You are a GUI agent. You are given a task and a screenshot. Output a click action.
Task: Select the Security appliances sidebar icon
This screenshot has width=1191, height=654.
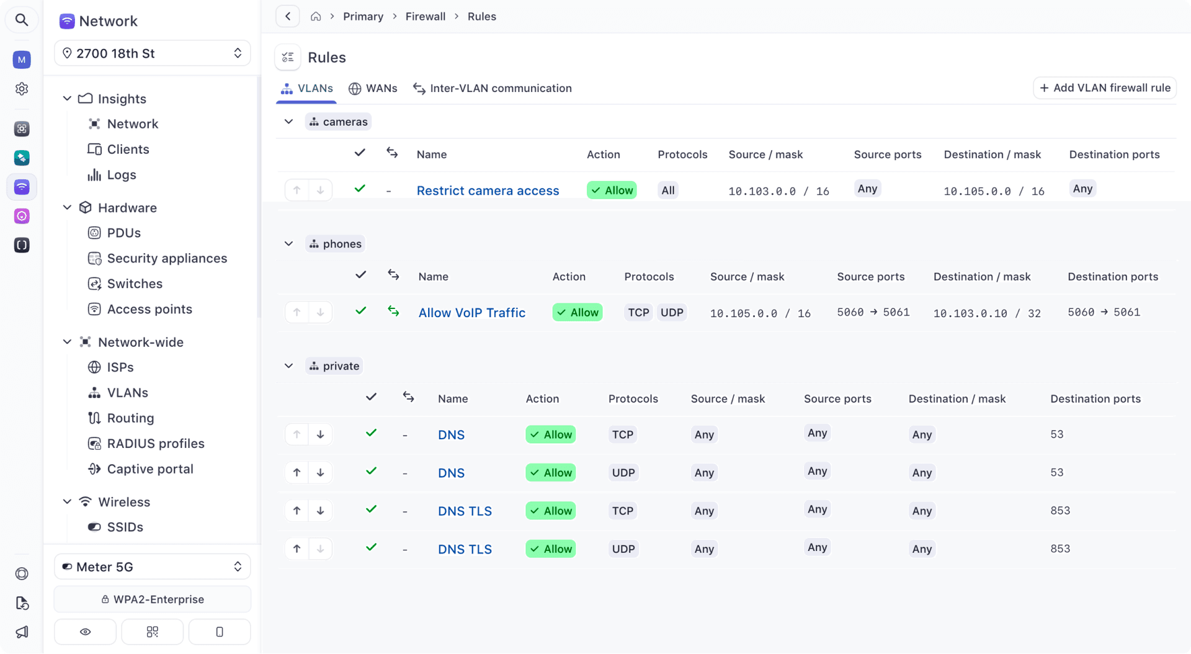point(94,258)
